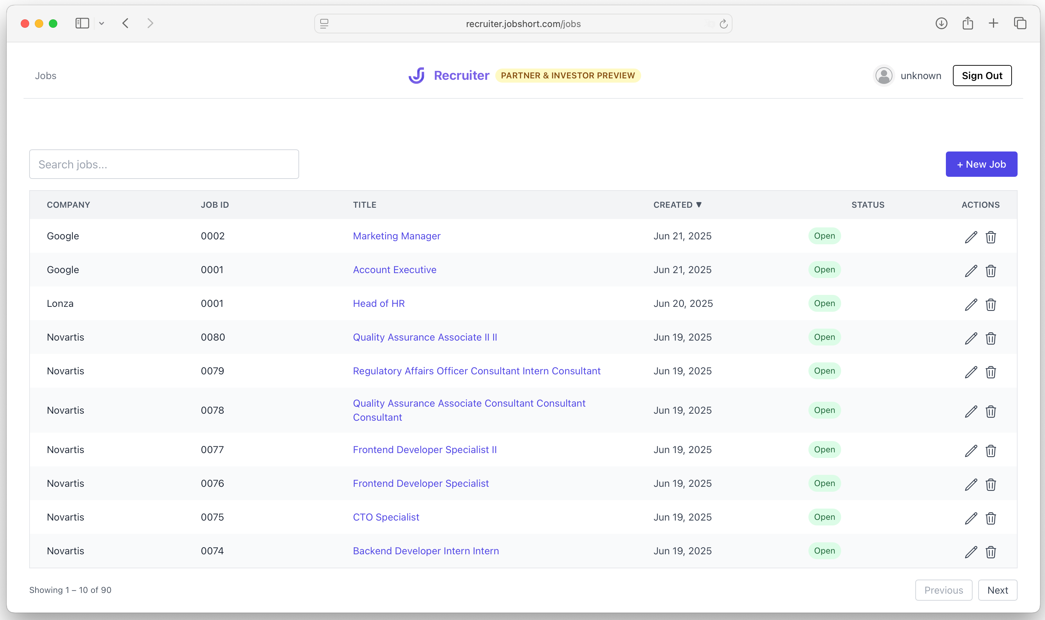Image resolution: width=1045 pixels, height=620 pixels.
Task: Delete the Quality Assurance Associate II II job
Action: pyautogui.click(x=991, y=338)
